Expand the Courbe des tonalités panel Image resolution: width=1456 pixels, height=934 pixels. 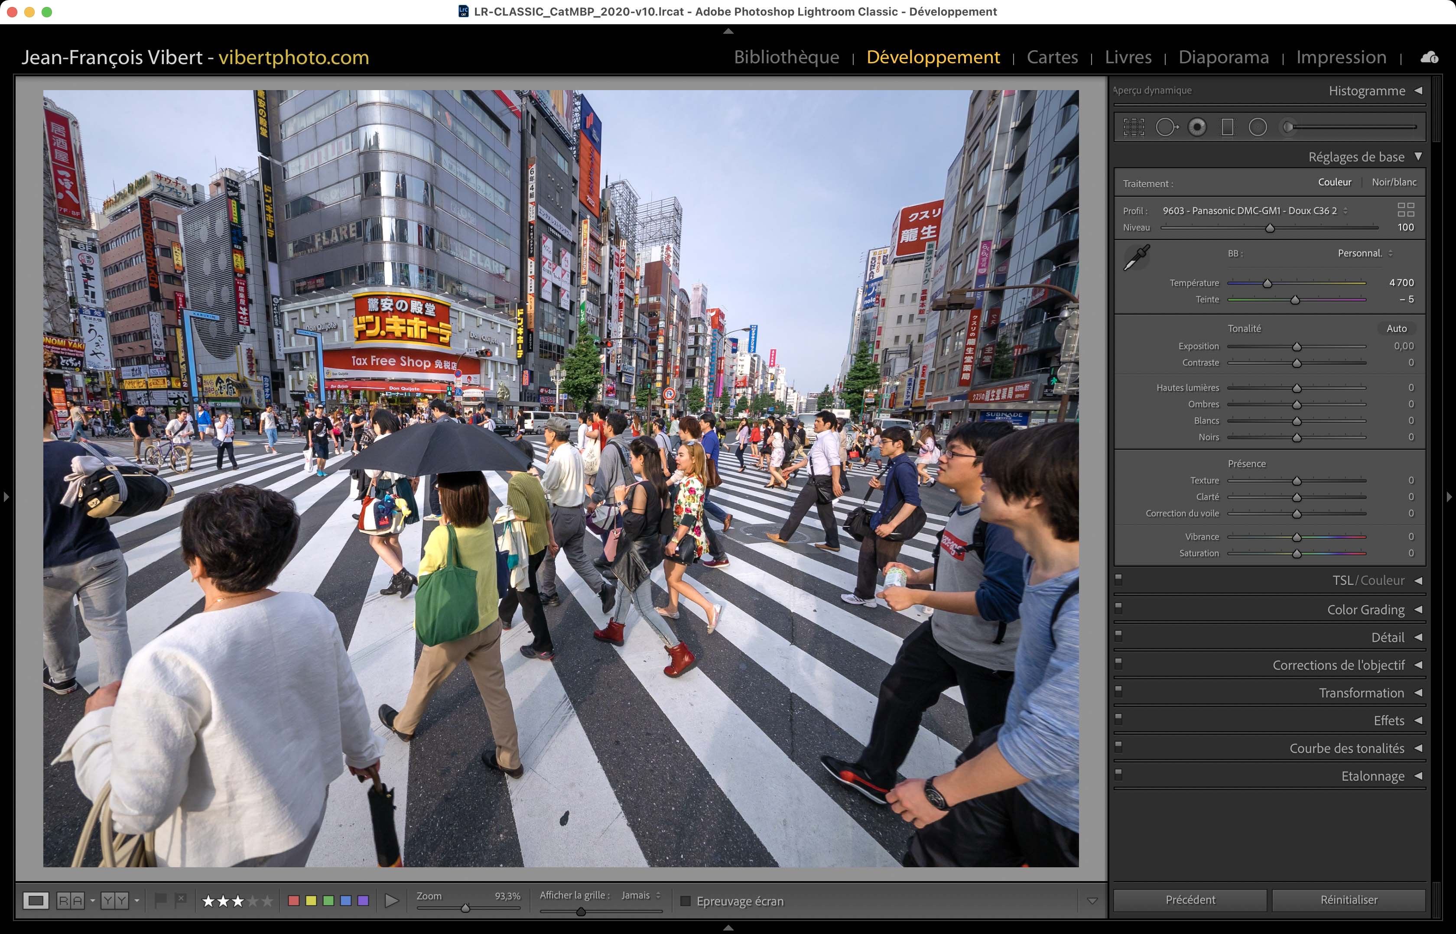[x=1346, y=749]
